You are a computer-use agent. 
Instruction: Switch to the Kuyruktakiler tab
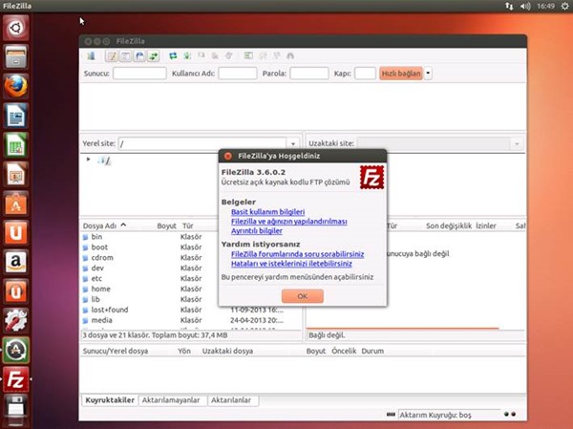pos(110,400)
